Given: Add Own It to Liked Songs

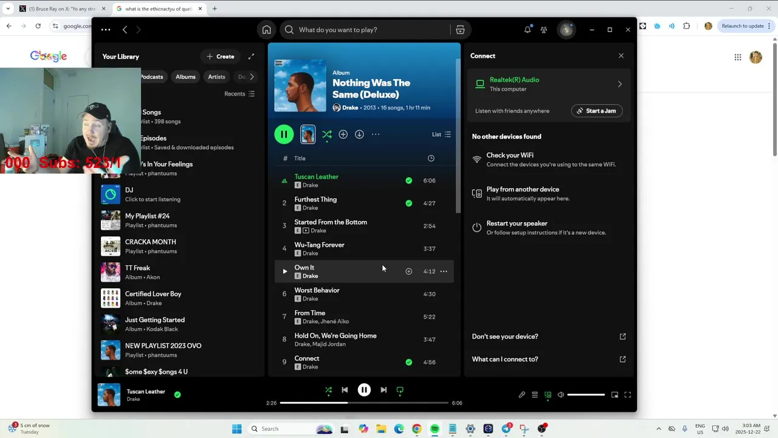Looking at the screenshot, I should pos(408,271).
